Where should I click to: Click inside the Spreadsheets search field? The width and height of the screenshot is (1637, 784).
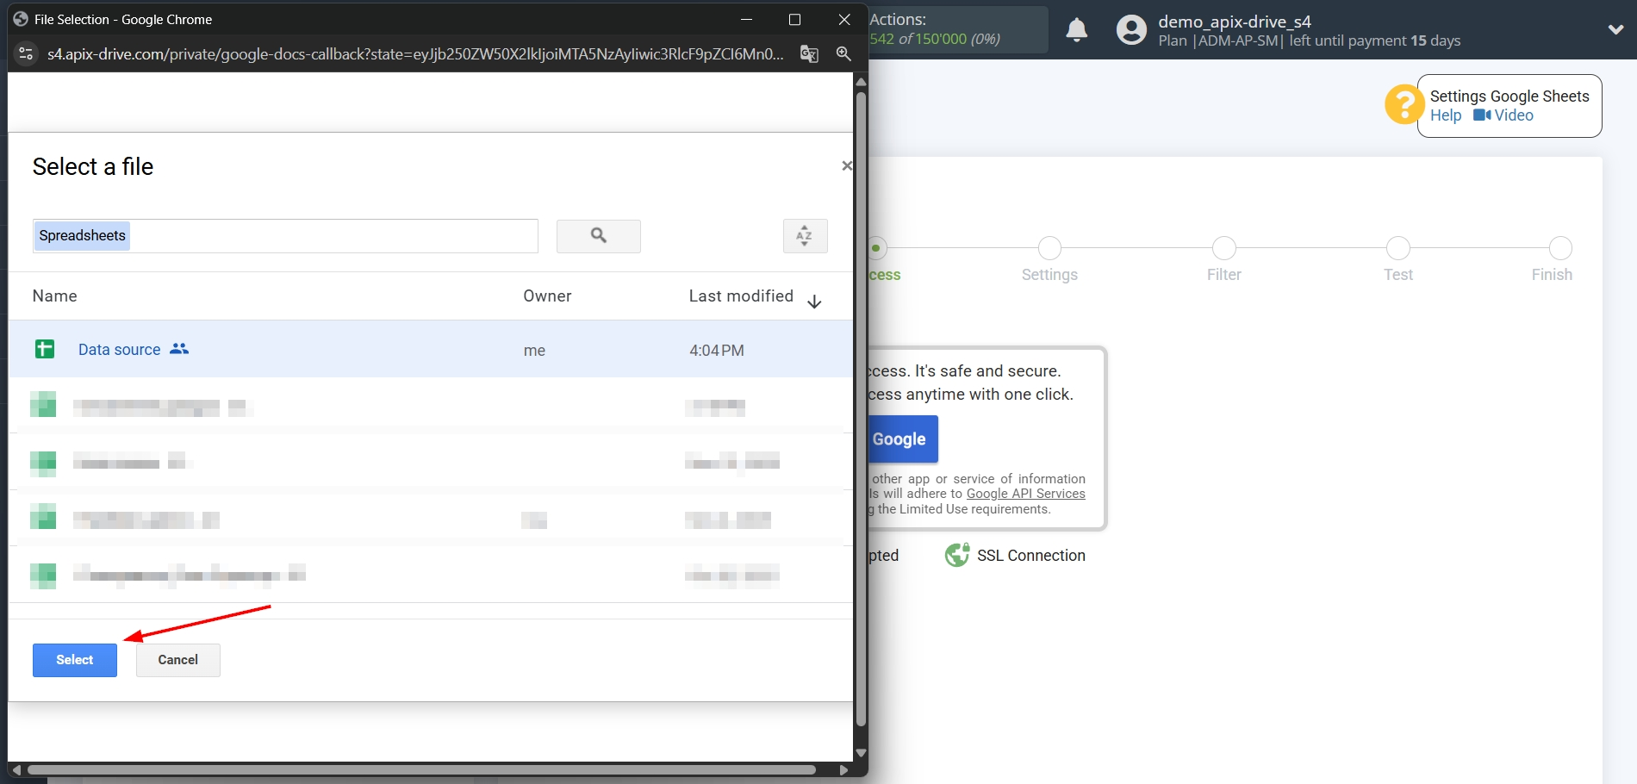[x=284, y=235]
